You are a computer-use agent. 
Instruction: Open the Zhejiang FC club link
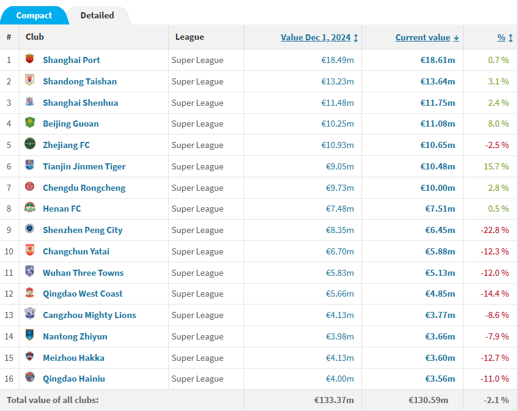click(66, 146)
